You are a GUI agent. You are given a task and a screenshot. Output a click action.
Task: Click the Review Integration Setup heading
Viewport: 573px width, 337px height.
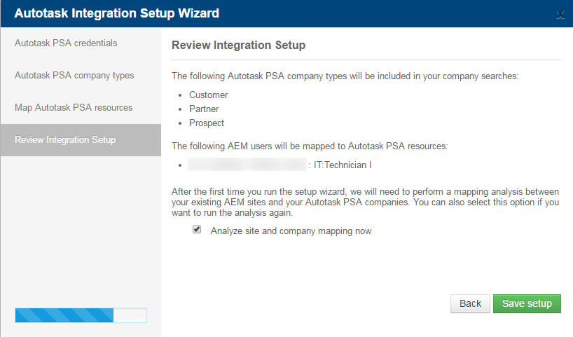238,45
